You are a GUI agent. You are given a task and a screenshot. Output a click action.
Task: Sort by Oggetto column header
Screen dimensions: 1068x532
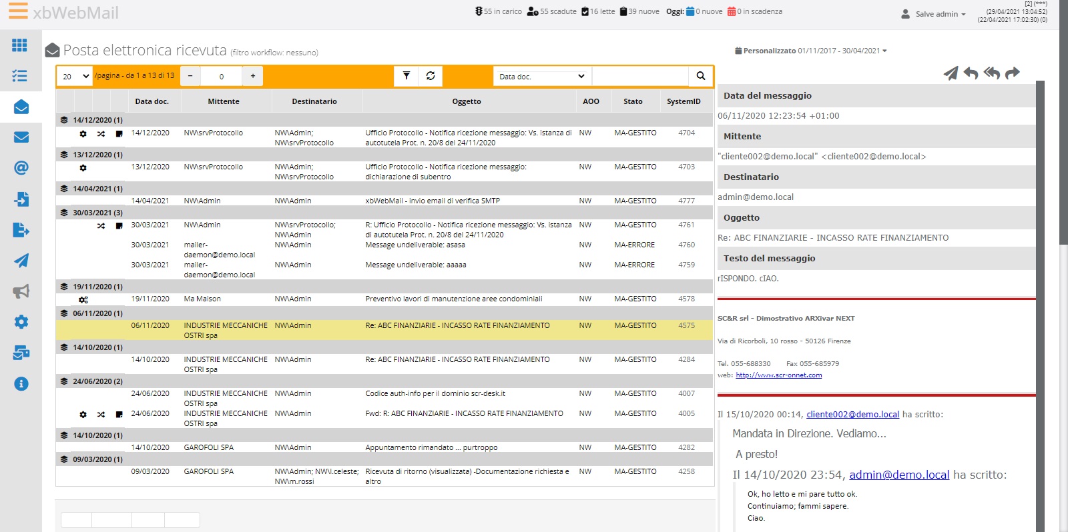(x=467, y=101)
